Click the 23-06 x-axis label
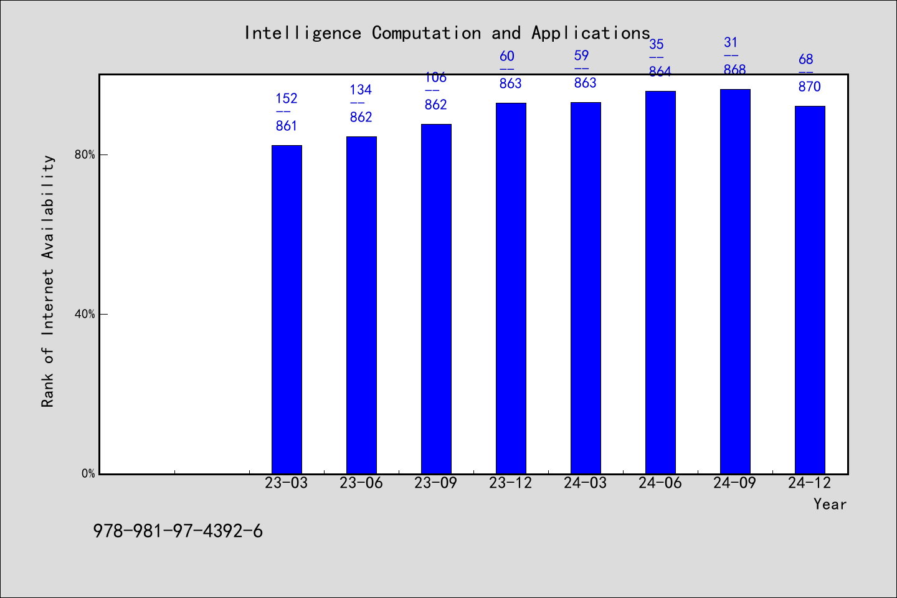The image size is (897, 598). [361, 483]
